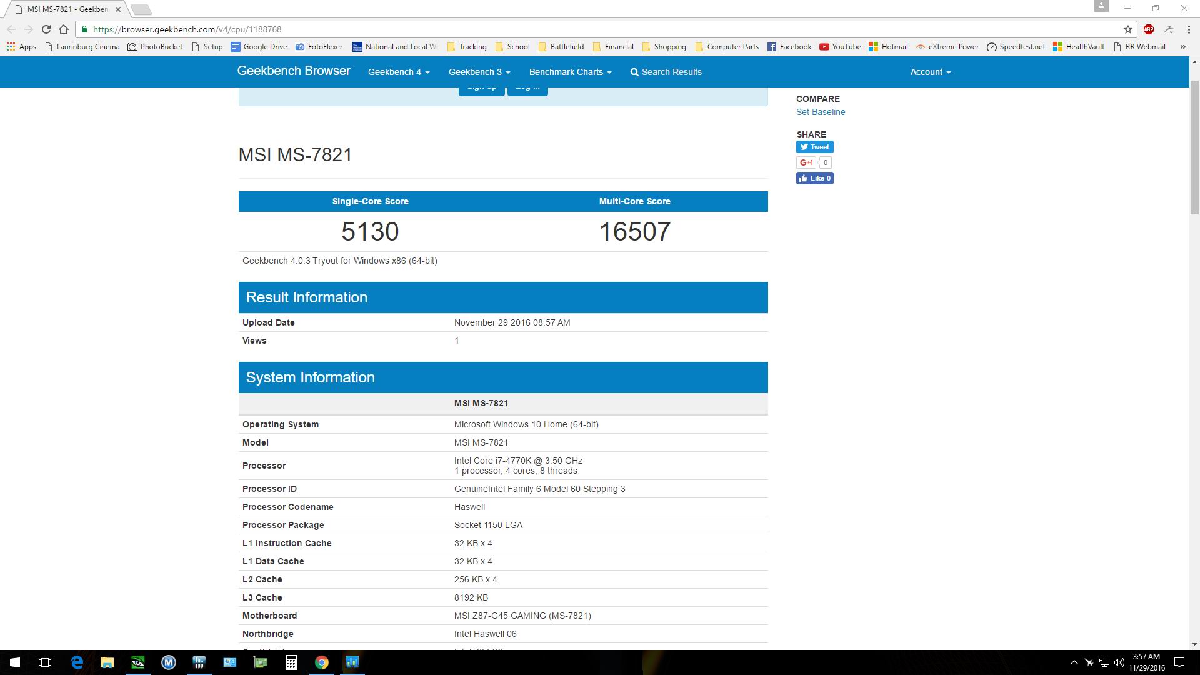Open the Action Center notifications
The height and width of the screenshot is (675, 1200).
[x=1179, y=662]
